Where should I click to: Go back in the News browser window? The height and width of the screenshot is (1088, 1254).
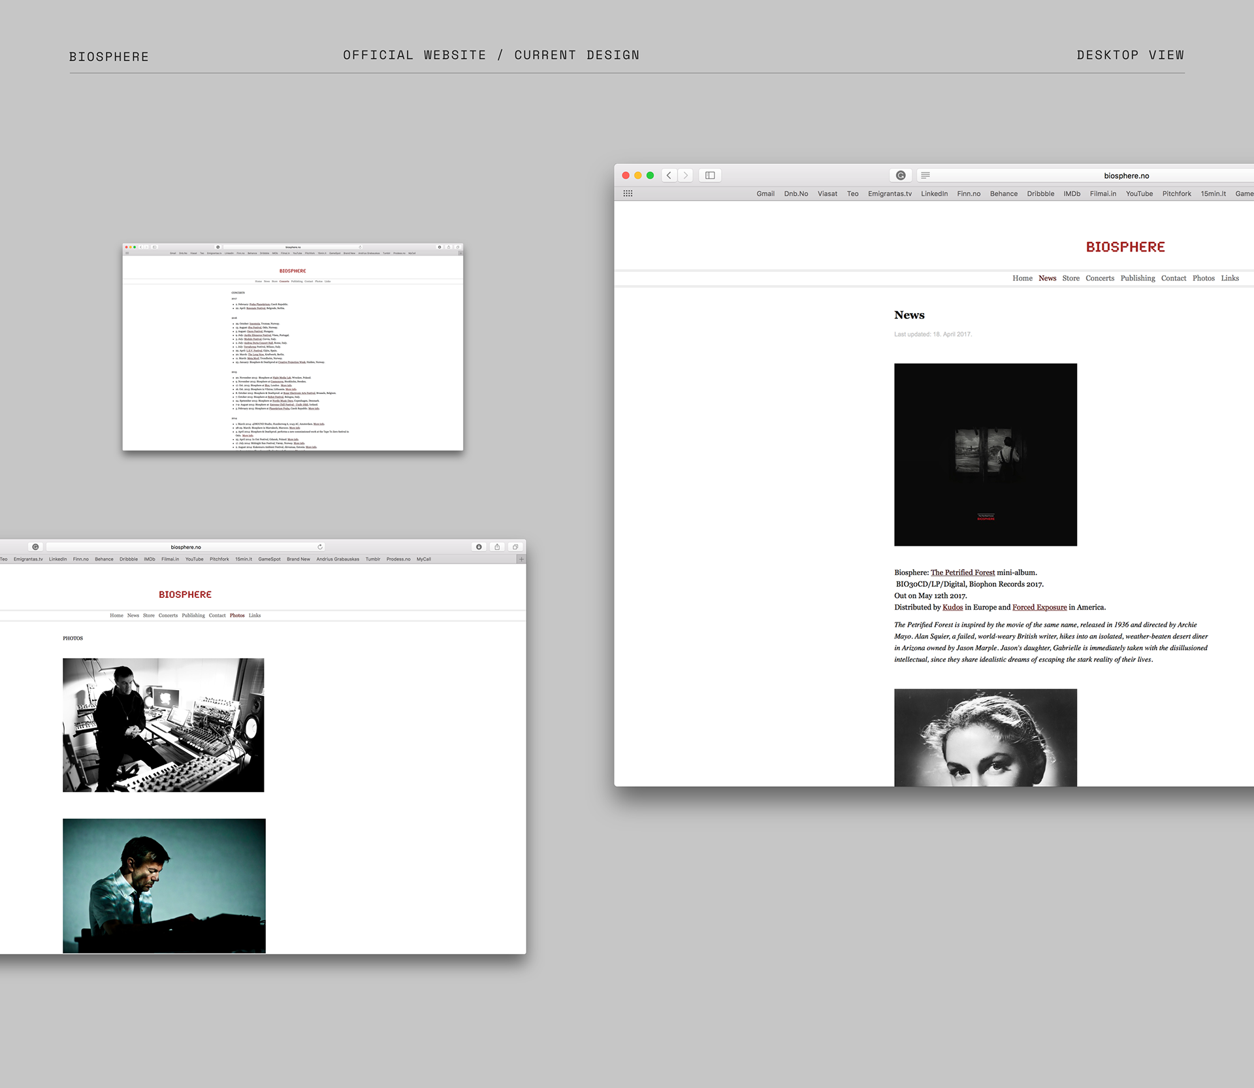click(669, 175)
